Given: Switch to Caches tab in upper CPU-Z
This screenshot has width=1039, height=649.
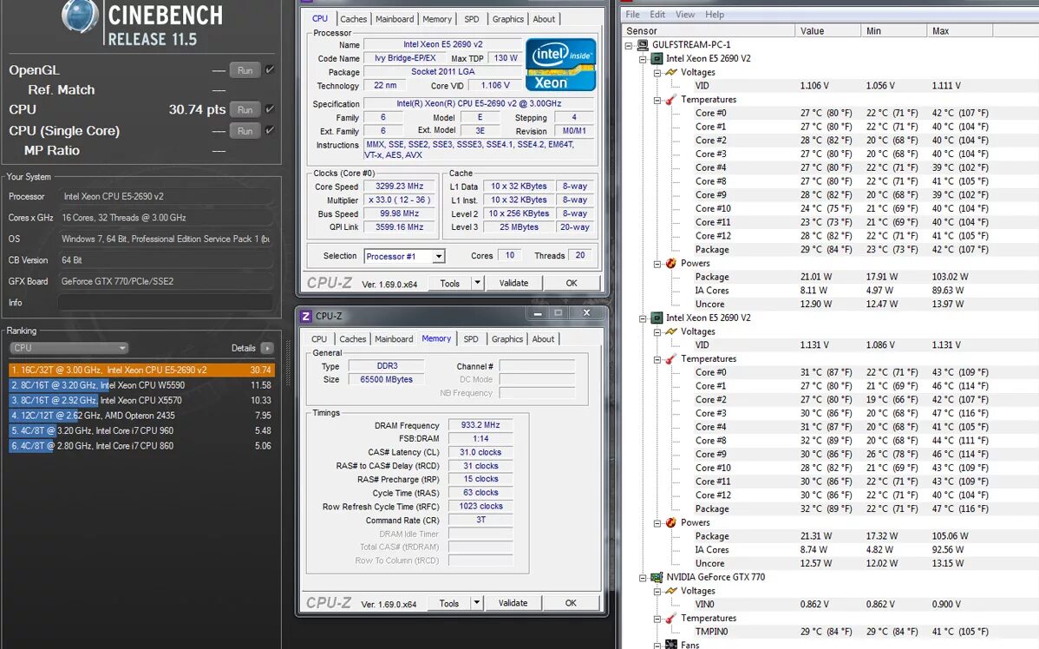Looking at the screenshot, I should (x=353, y=19).
